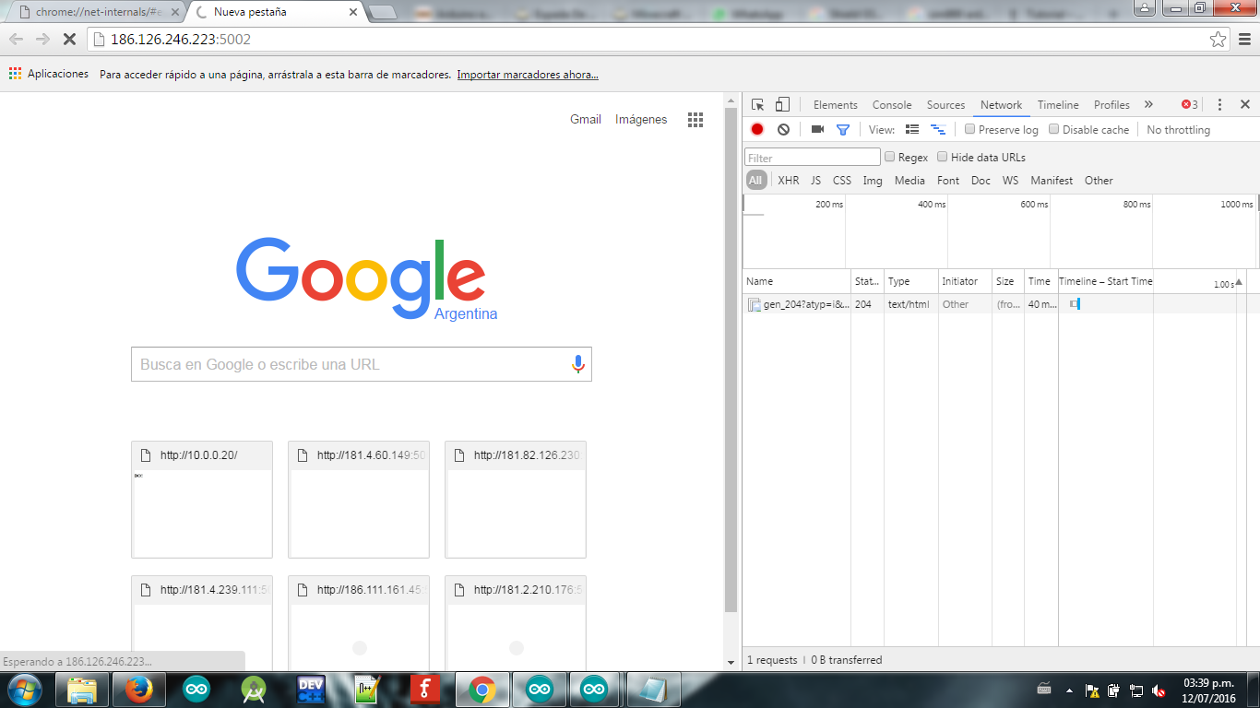
Task: Switch to the Sources tab
Action: click(945, 105)
